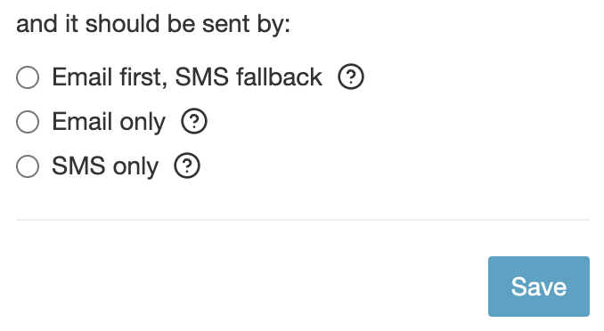Select Email first, SMS fallback radio button
The height and width of the screenshot is (331, 604).
pos(28,77)
